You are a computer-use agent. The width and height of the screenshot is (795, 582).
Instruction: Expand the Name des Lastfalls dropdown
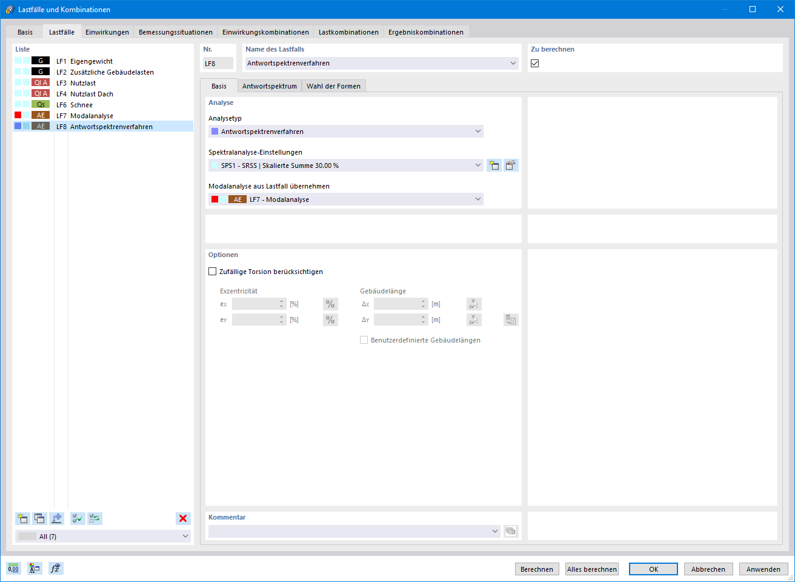(513, 63)
